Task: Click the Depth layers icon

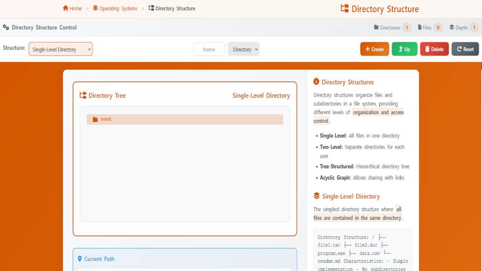Action: 452,27
